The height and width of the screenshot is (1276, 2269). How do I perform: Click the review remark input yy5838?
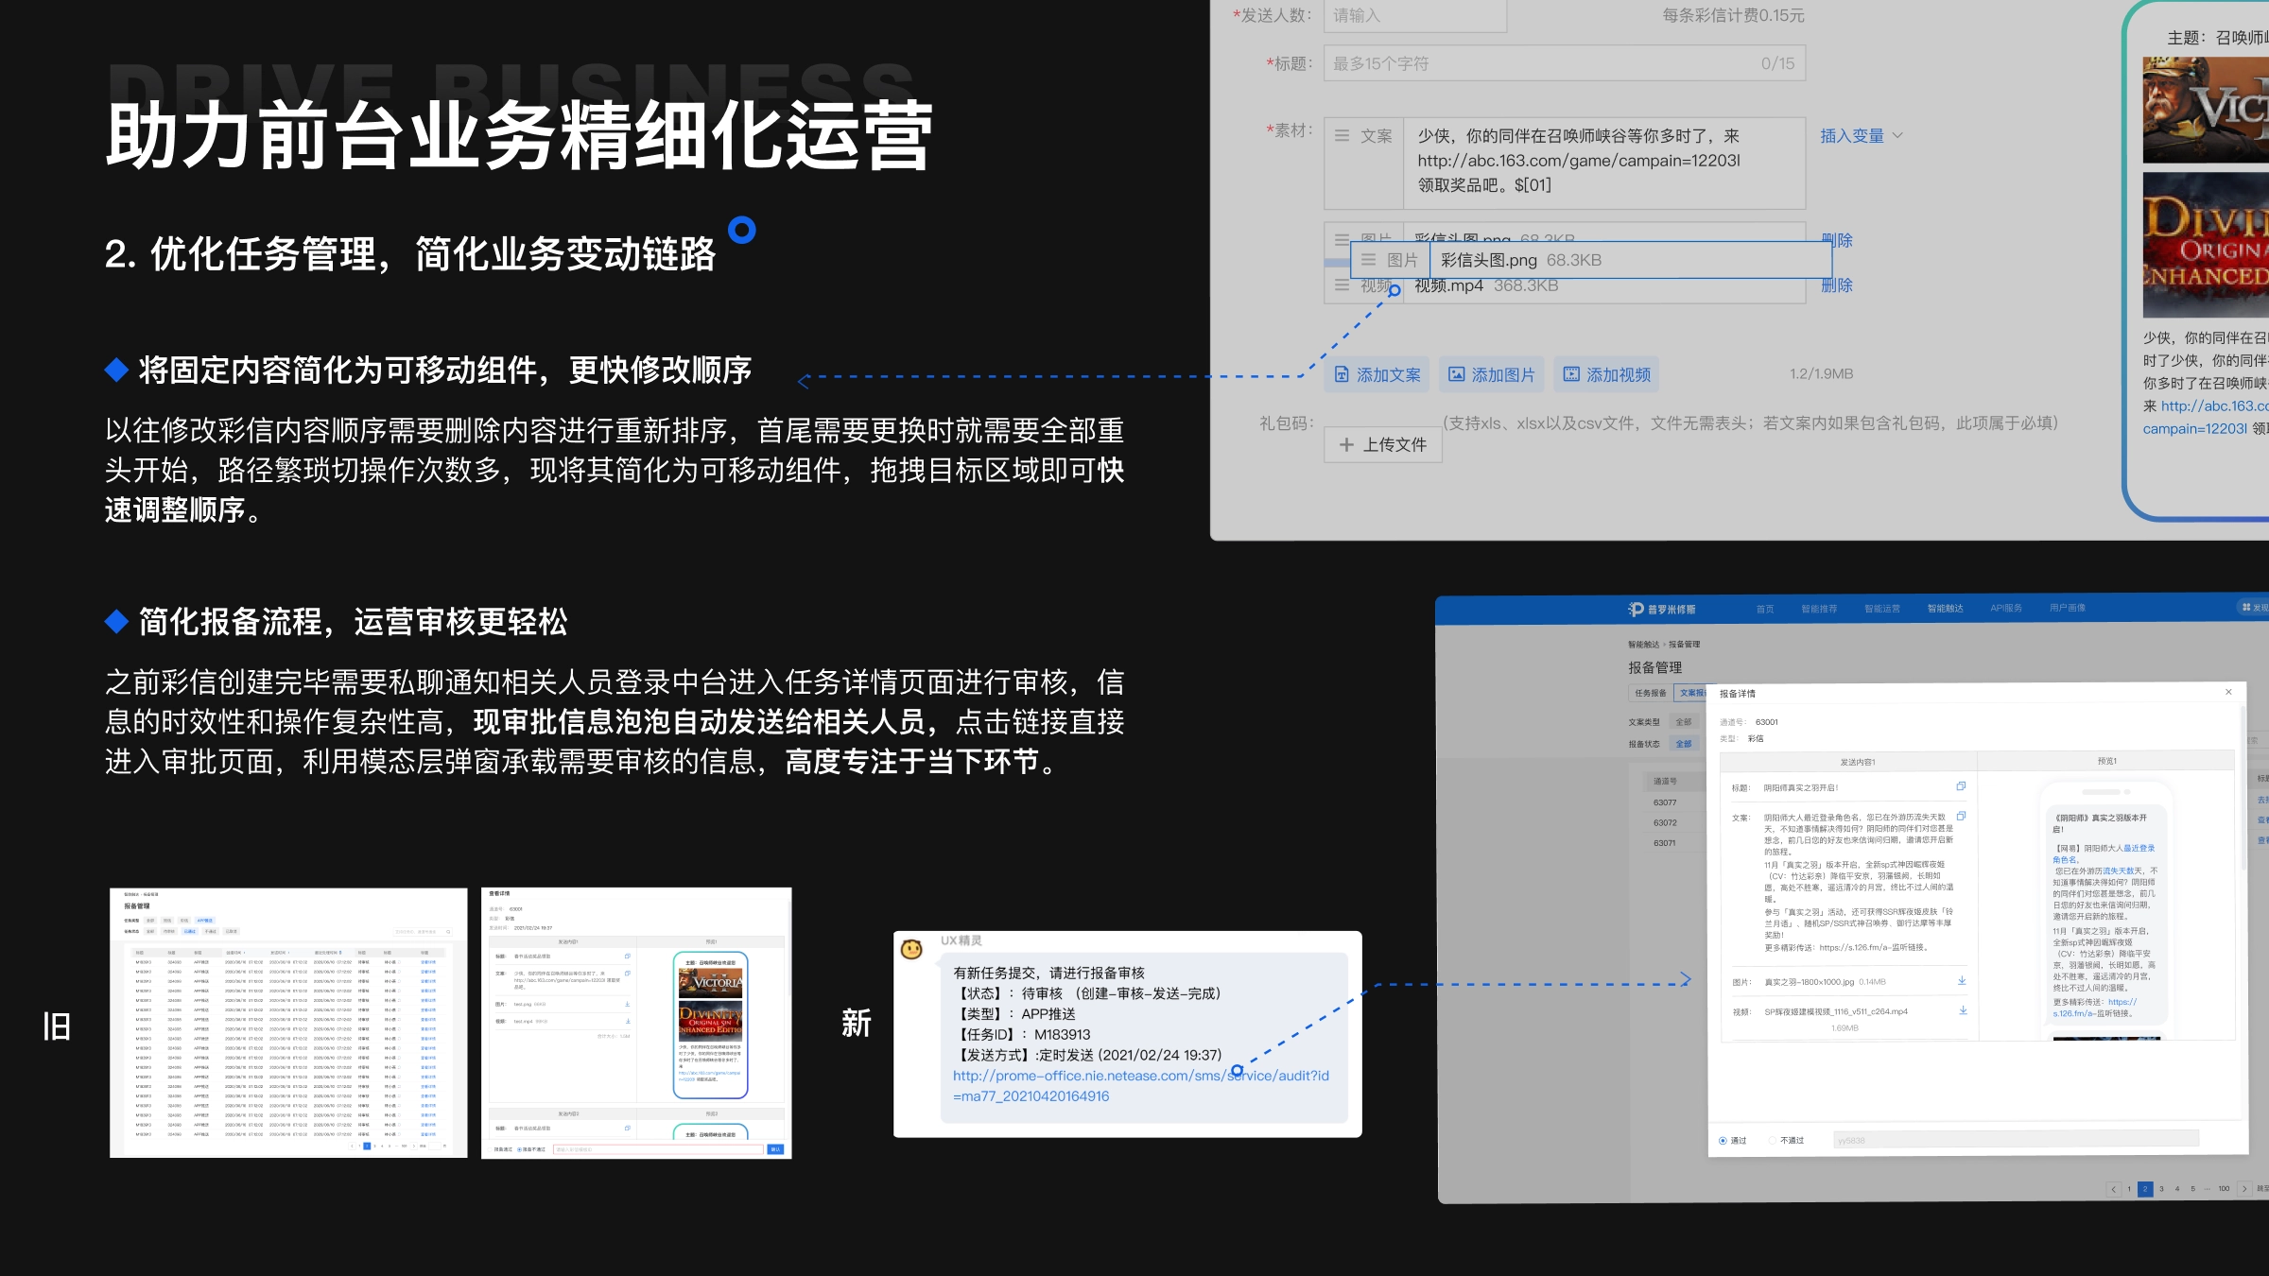click(2017, 1141)
